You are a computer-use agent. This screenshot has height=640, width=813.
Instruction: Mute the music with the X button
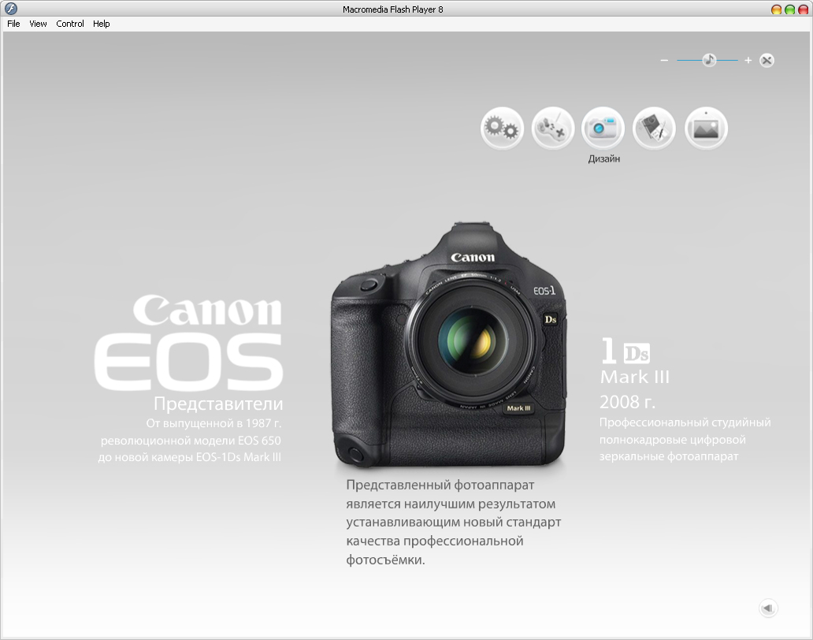coord(767,59)
